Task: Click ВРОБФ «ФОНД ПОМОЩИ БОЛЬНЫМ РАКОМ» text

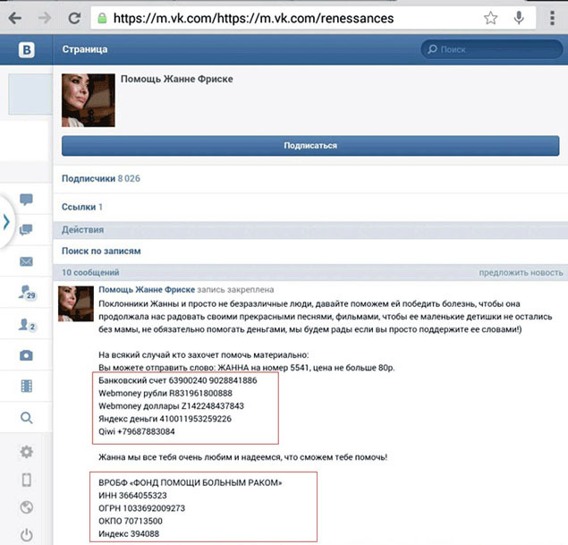Action: pyautogui.click(x=191, y=482)
